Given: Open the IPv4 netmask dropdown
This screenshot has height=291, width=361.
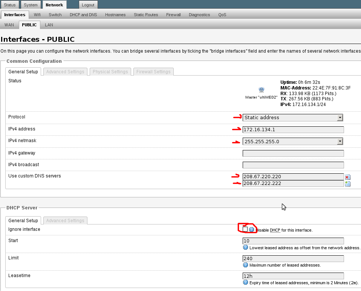Looking at the screenshot, I should pyautogui.click(x=293, y=141).
